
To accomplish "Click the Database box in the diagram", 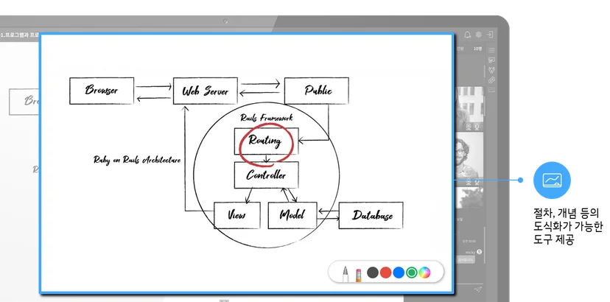I will pos(371,215).
